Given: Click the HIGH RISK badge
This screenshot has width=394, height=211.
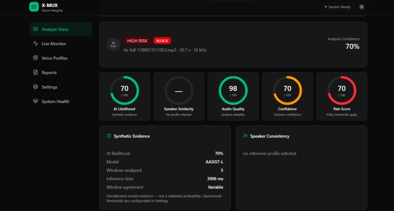Looking at the screenshot, I should click(x=137, y=40).
